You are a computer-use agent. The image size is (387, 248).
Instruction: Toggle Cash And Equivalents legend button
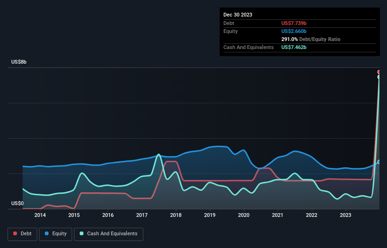pos(108,234)
